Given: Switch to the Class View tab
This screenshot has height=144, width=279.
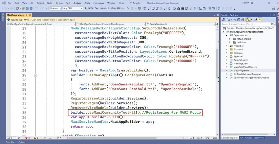Looking at the screenshot, I should coord(259,138).
